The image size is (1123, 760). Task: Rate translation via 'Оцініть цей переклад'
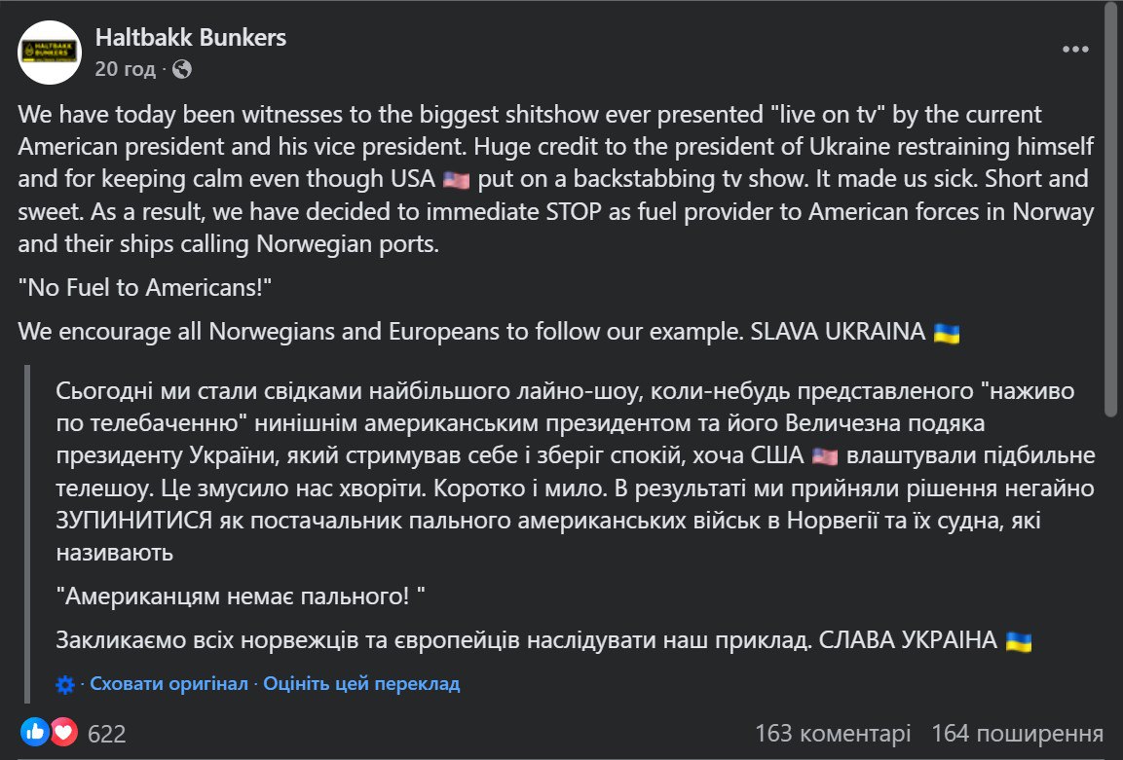(361, 684)
